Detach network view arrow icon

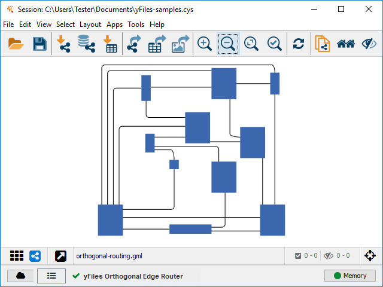click(60, 256)
